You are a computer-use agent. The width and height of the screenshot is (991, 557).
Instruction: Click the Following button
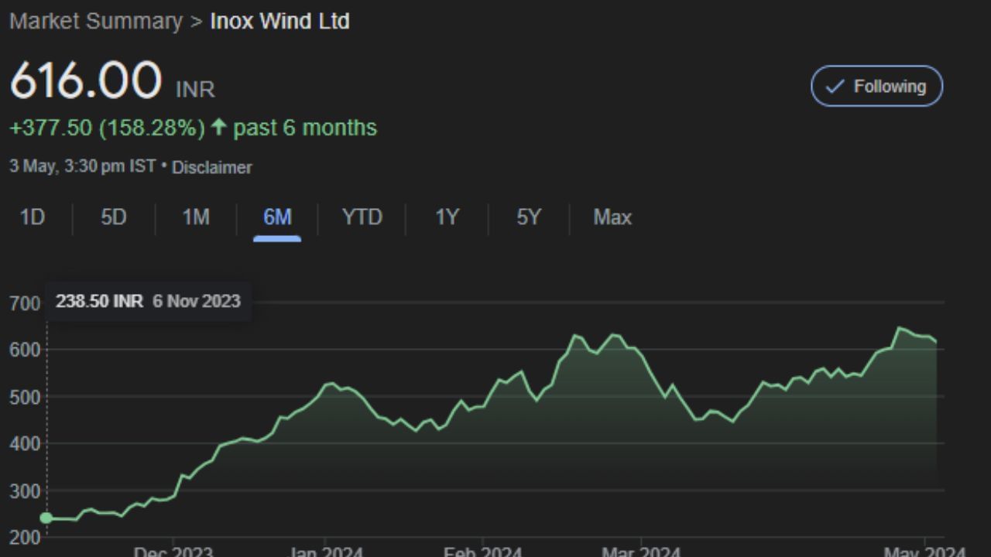click(x=876, y=86)
